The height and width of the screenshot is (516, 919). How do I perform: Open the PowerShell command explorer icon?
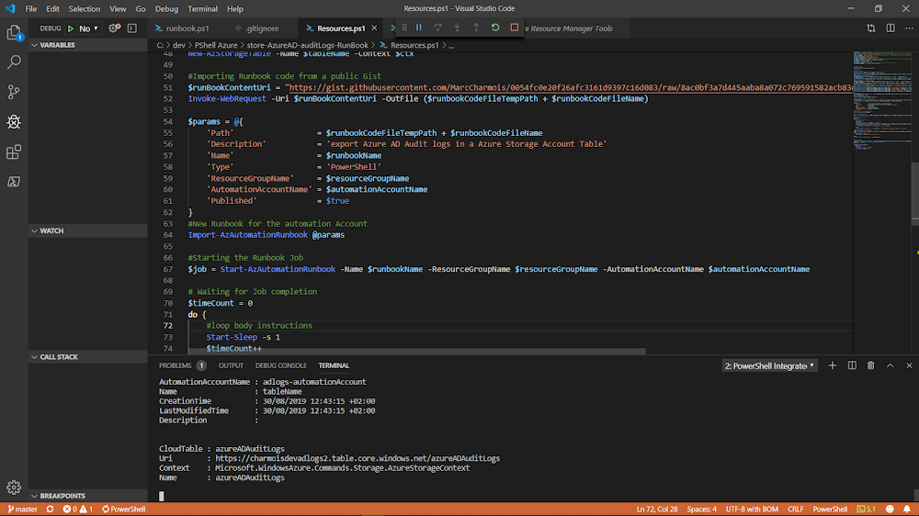[x=14, y=182]
